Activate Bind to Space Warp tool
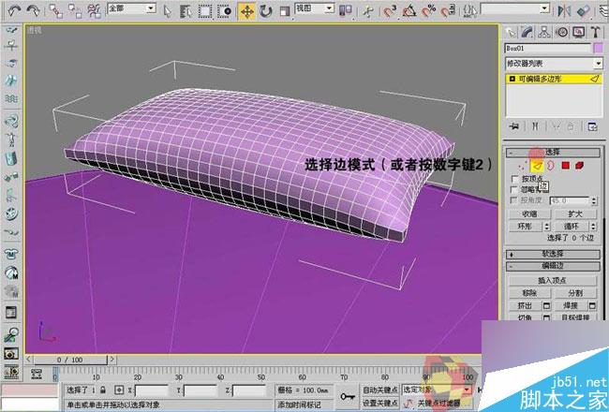This screenshot has width=609, height=412. [94, 11]
